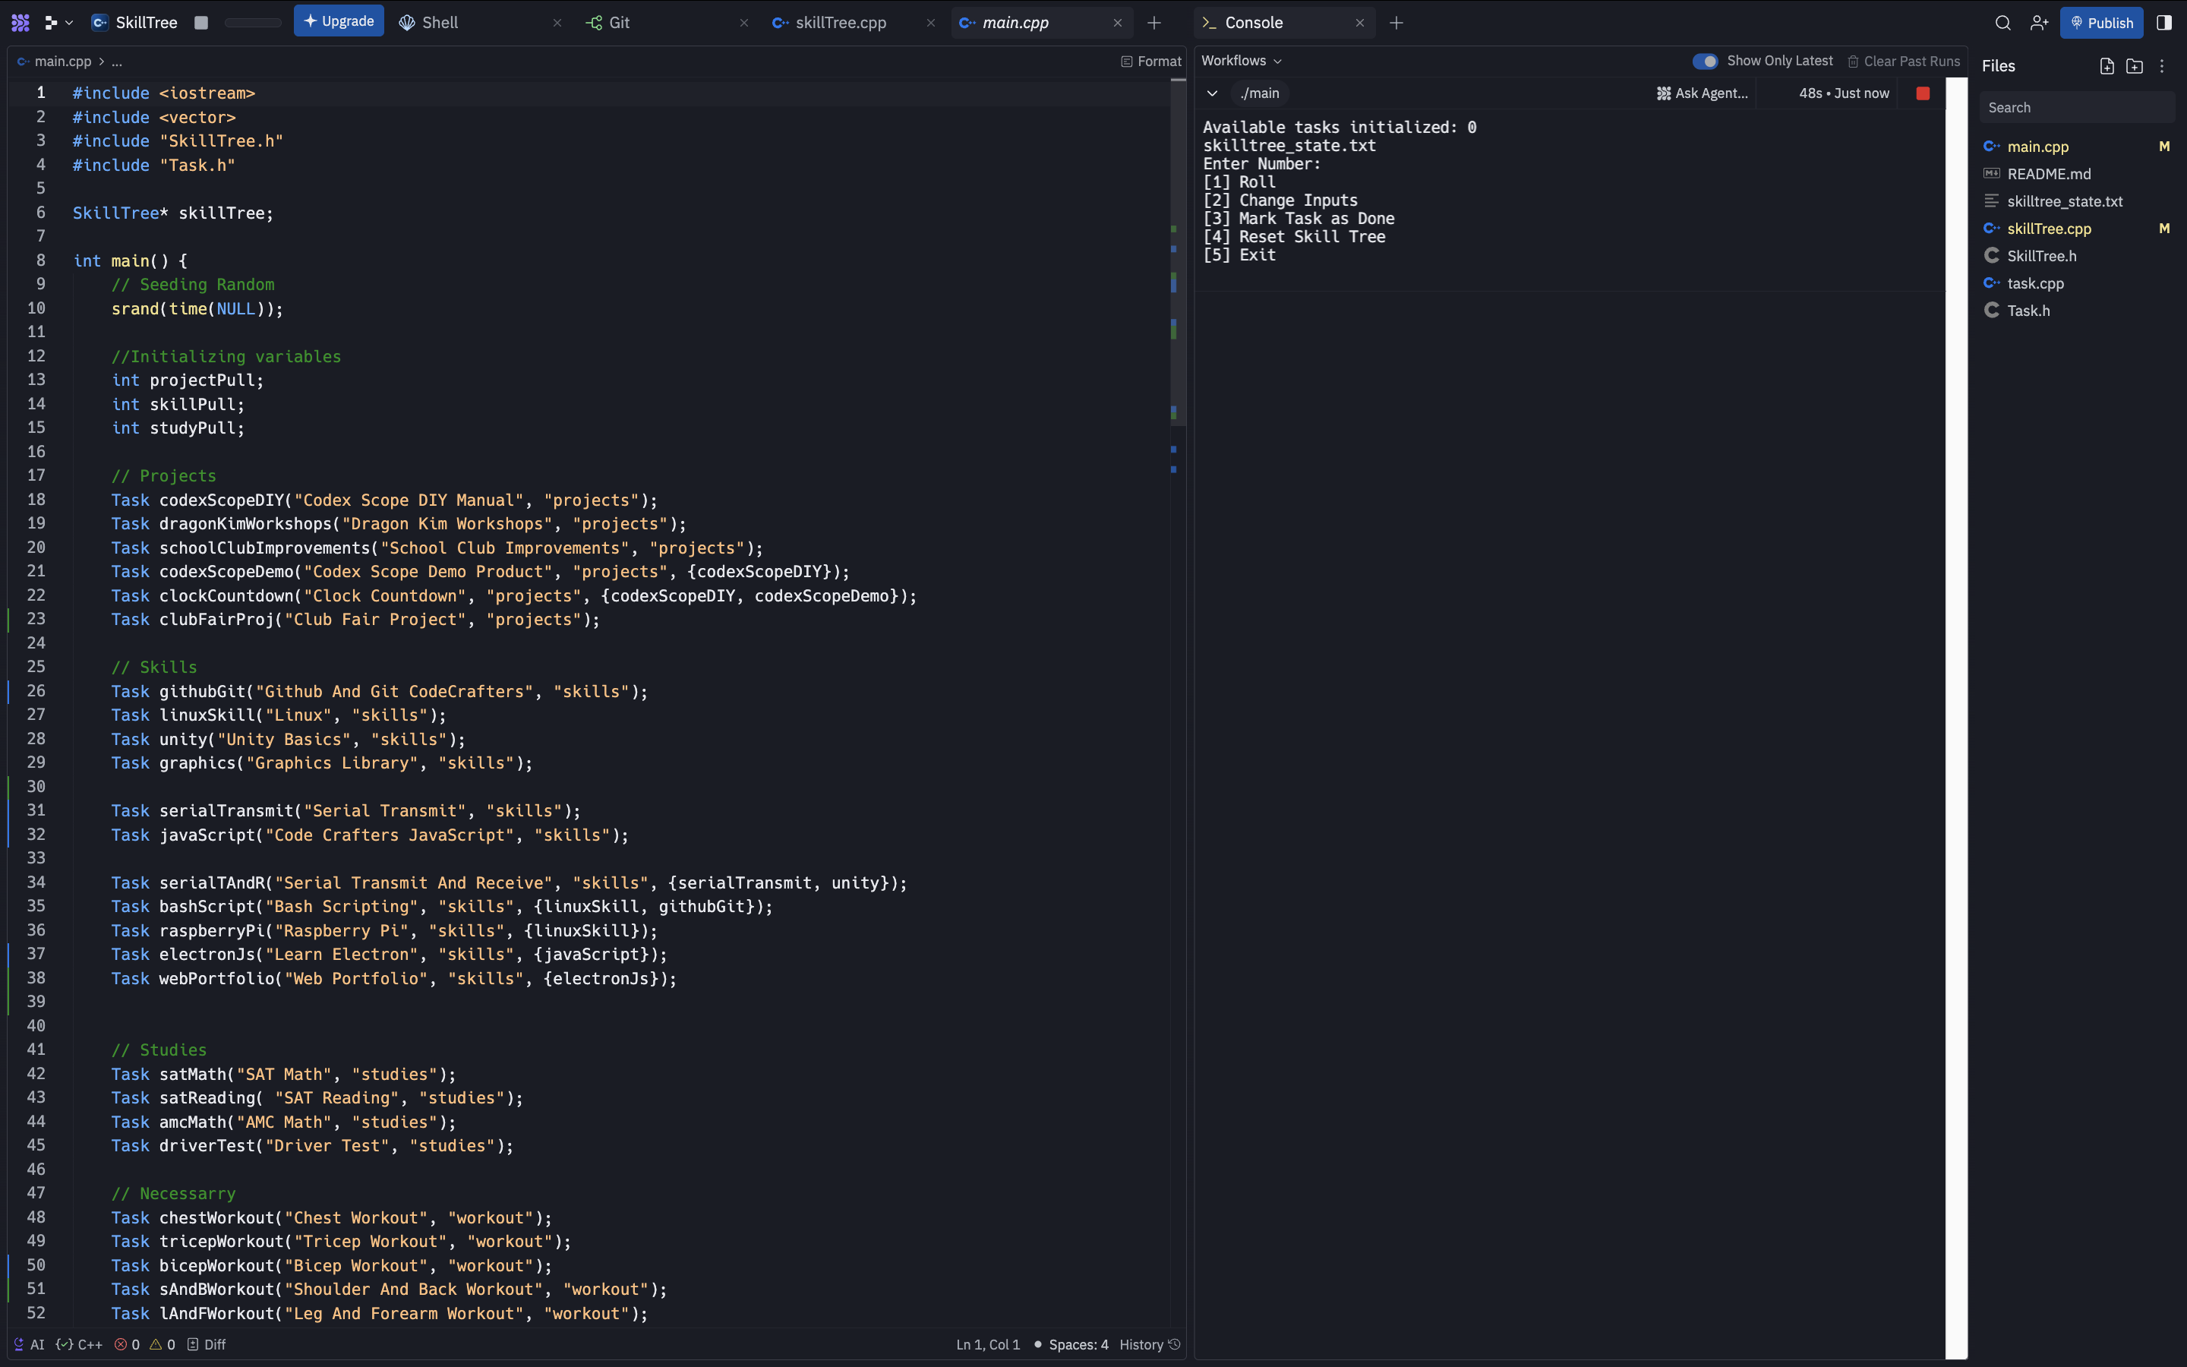This screenshot has width=2187, height=1367.
Task: Switch to the skillTree.cpp tab
Action: point(841,23)
